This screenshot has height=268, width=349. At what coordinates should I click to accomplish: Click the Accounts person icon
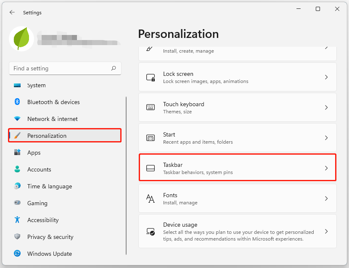(x=17, y=169)
